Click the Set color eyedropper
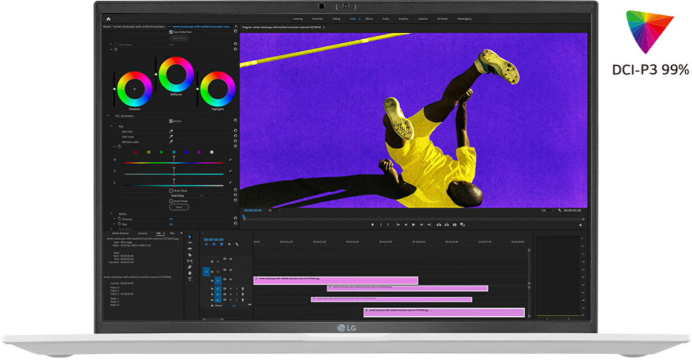 (x=171, y=131)
